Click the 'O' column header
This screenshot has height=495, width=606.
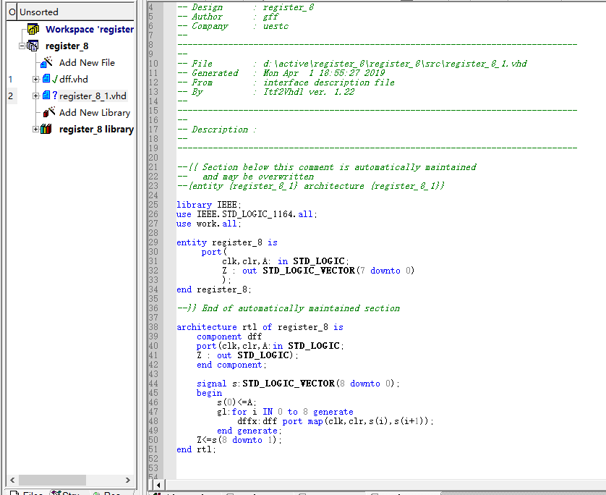[x=12, y=12]
